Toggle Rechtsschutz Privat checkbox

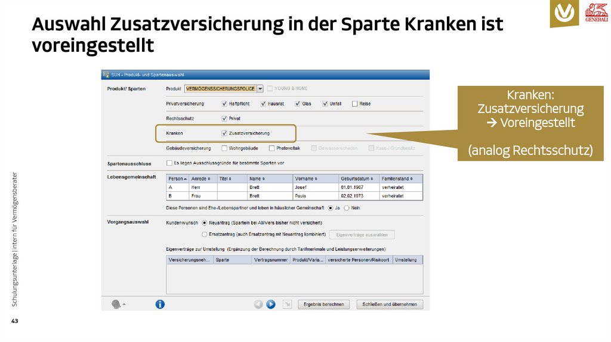click(x=224, y=119)
